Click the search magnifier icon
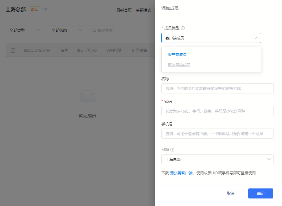Image resolution: width=282 pixels, height=206 pixels. (x=94, y=30)
